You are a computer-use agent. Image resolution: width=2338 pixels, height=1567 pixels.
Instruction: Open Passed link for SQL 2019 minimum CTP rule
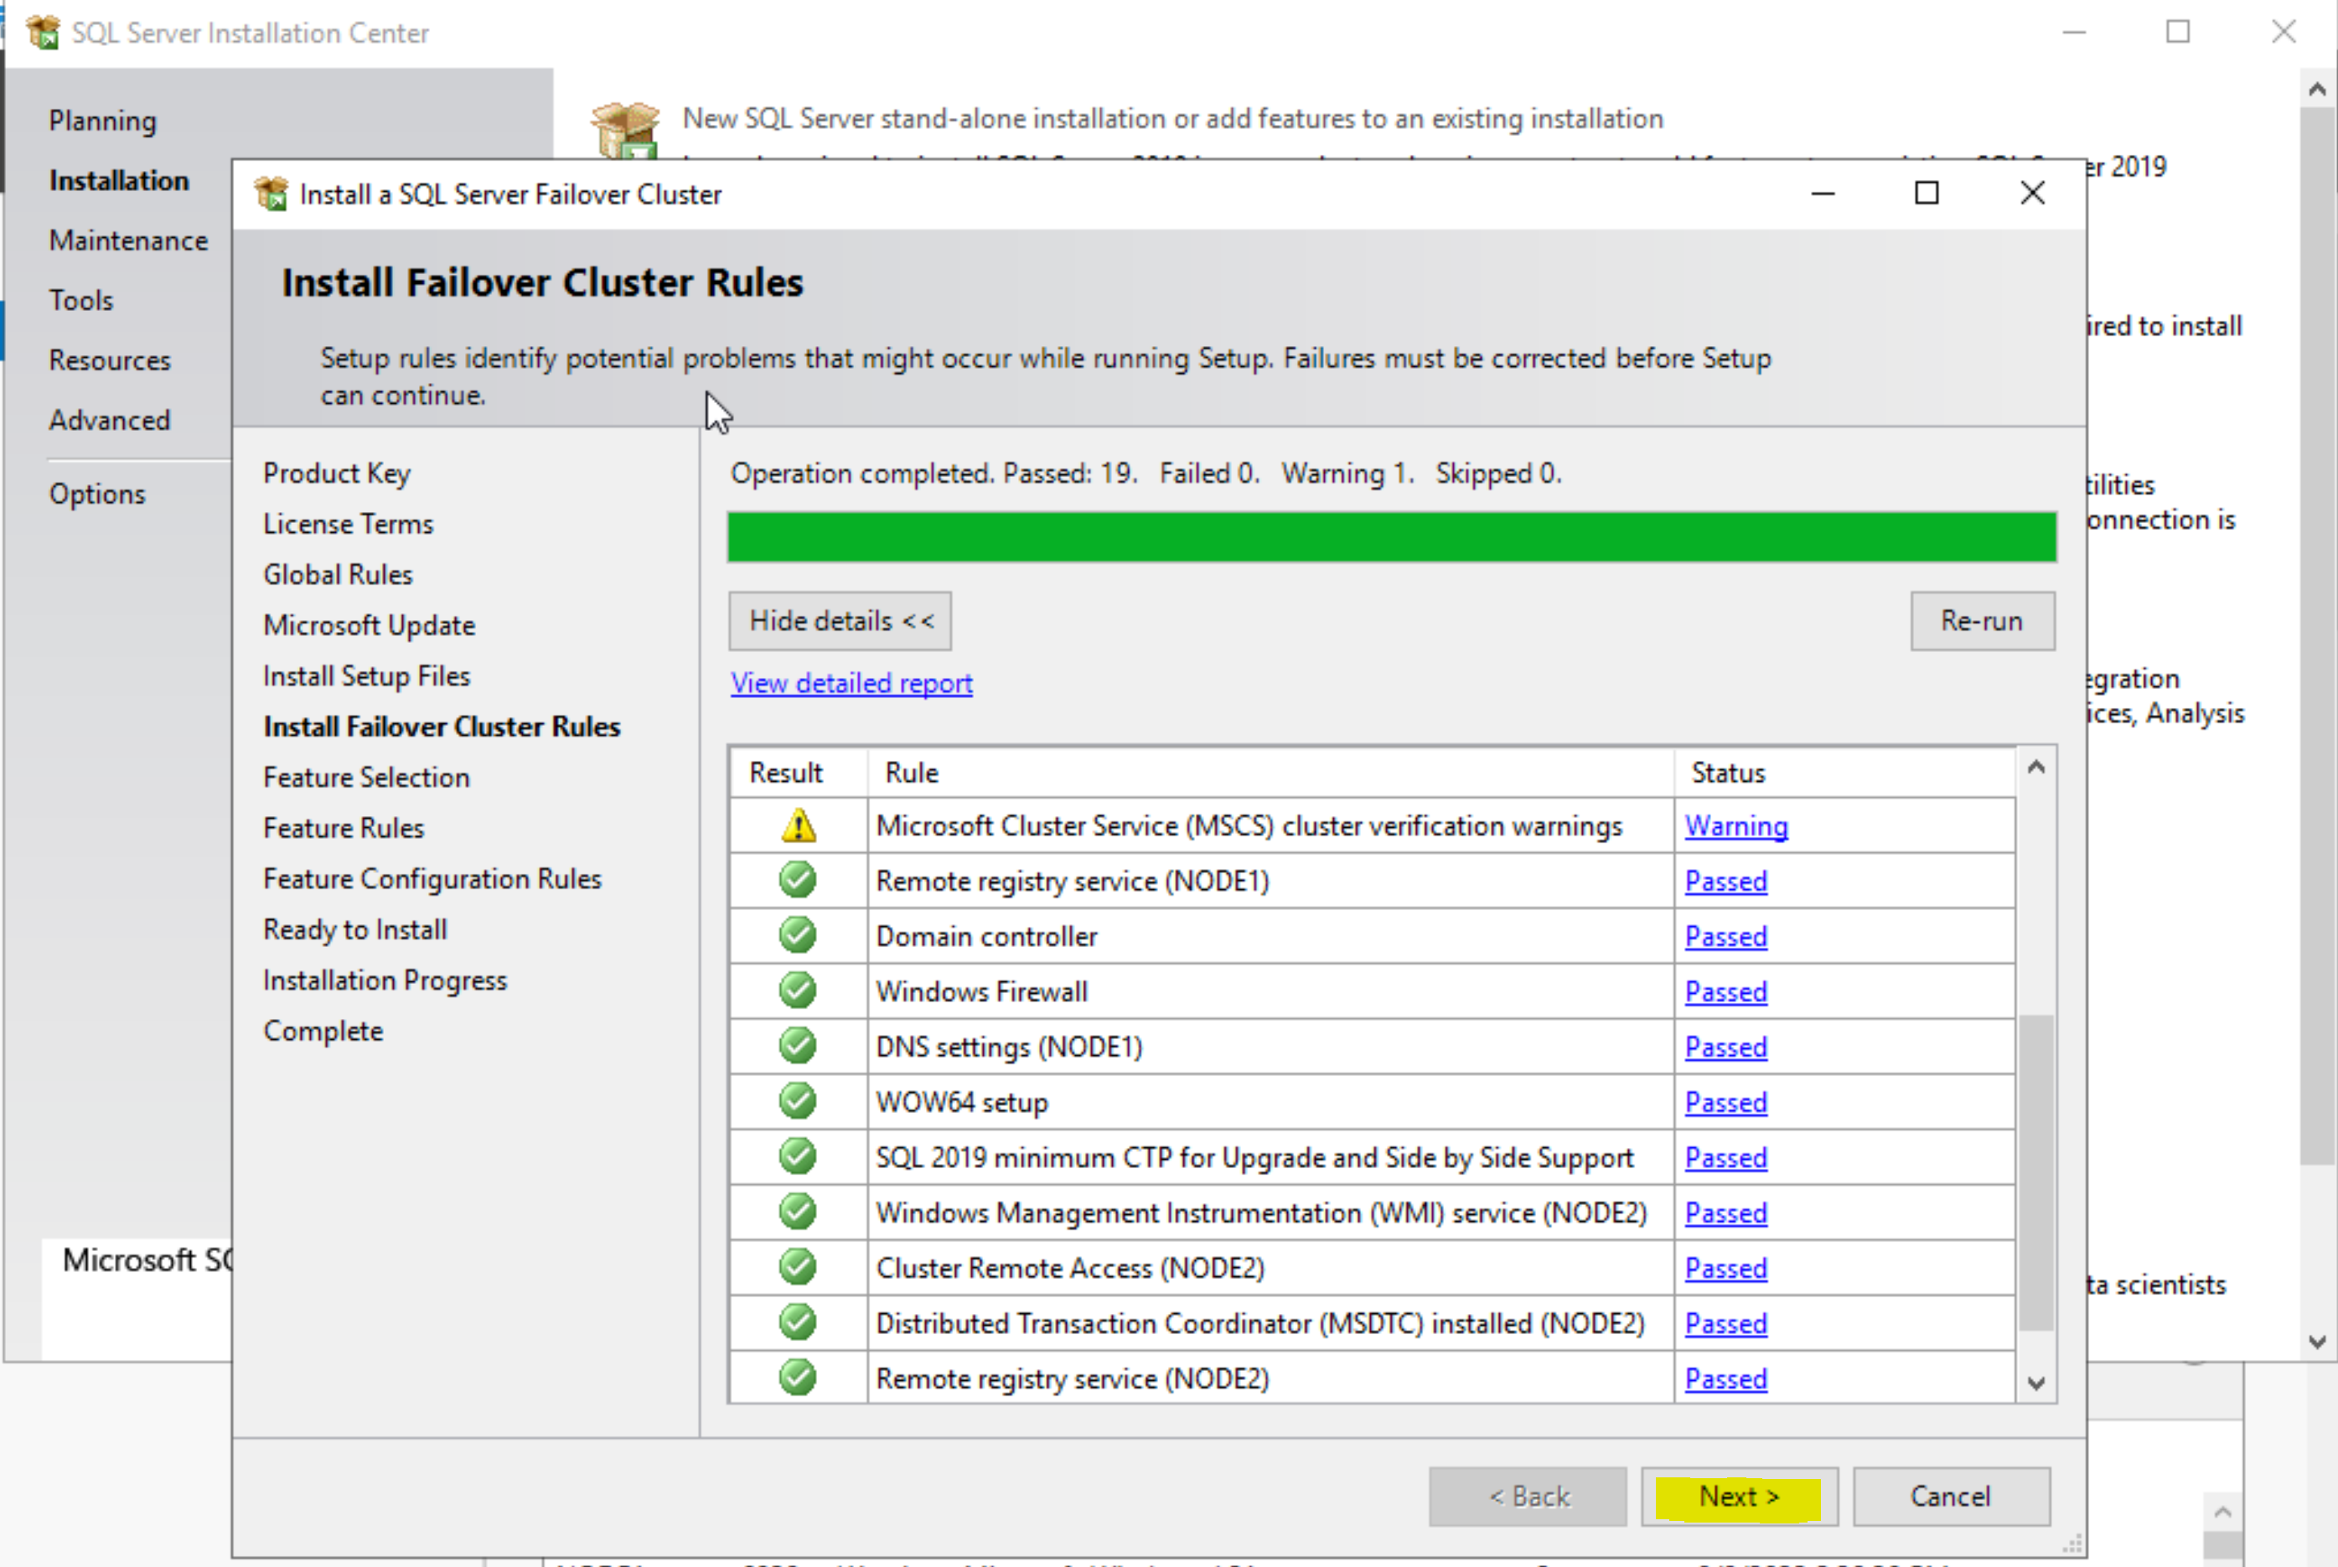tap(1725, 1157)
